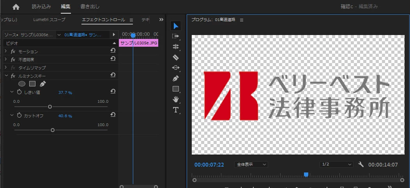
Task: Select the サンプル0305e.JPG clip bar
Action: (139, 43)
